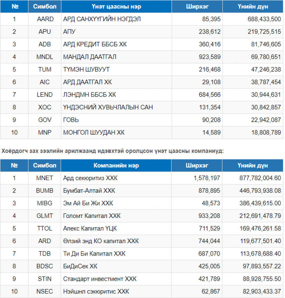Click the AARD symbol cell

coord(45,19)
